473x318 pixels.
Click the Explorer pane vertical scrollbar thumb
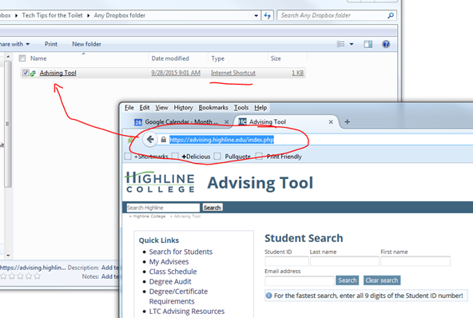coord(8,124)
